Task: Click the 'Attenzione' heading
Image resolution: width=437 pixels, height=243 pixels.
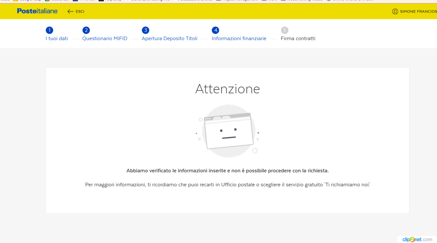Action: [x=227, y=89]
